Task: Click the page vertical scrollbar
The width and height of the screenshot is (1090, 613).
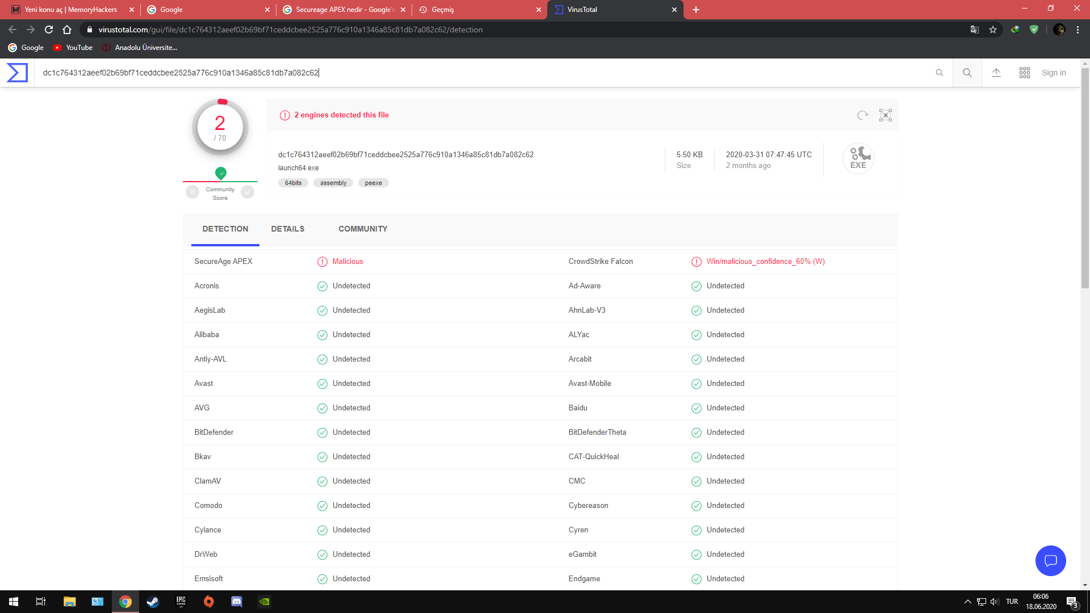Action: pyautogui.click(x=1085, y=178)
